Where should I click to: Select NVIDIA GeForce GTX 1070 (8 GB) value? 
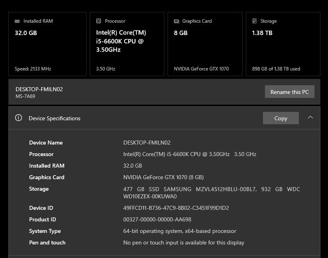(163, 177)
